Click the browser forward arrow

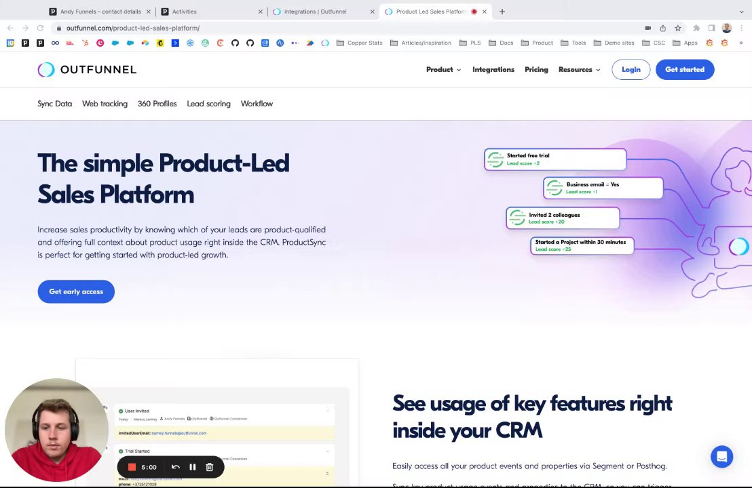[x=25, y=28]
